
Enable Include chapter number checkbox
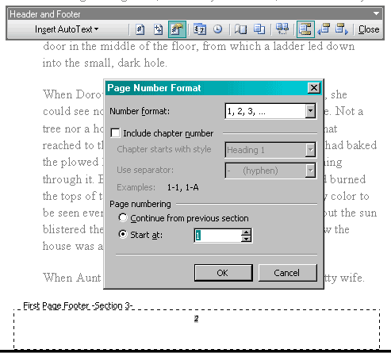point(115,133)
